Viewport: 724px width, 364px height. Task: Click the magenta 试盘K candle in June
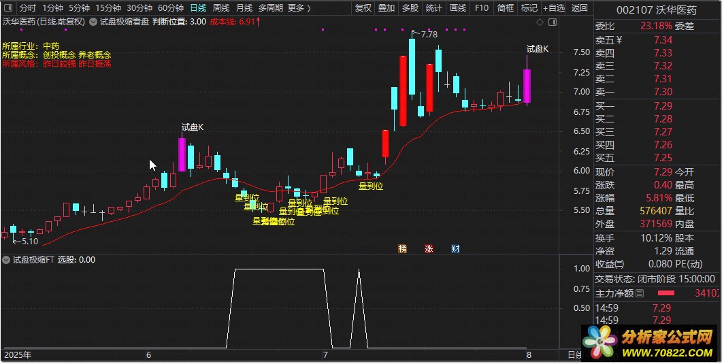click(x=182, y=154)
